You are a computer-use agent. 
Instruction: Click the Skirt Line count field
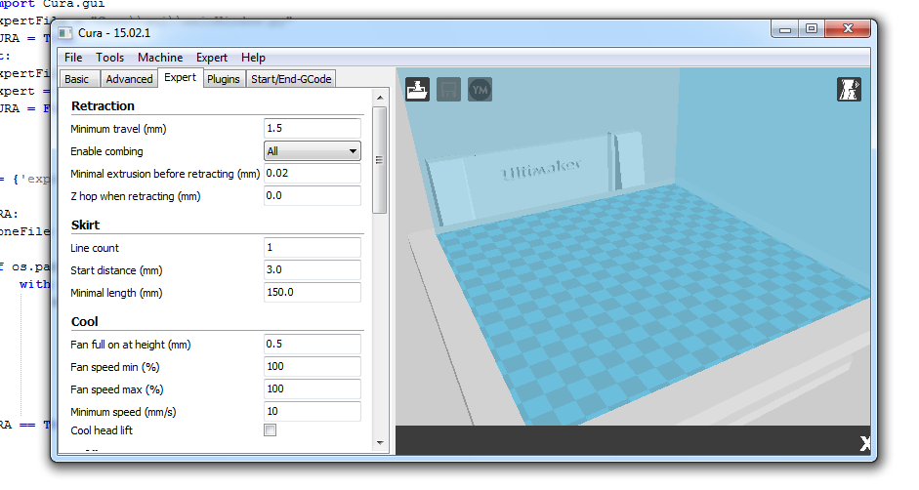313,248
